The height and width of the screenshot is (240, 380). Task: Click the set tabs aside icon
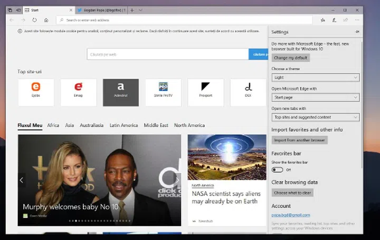(18, 10)
